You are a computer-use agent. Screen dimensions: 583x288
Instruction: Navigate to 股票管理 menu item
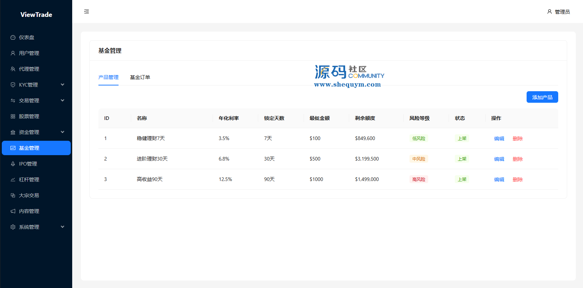coord(36,116)
